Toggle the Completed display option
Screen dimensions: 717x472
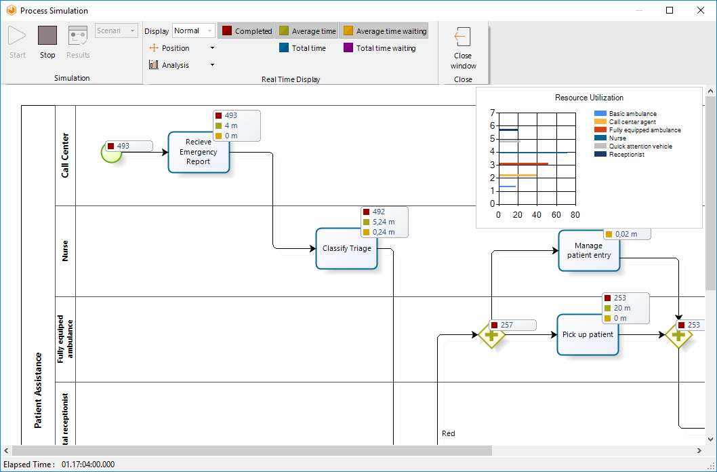click(x=246, y=31)
